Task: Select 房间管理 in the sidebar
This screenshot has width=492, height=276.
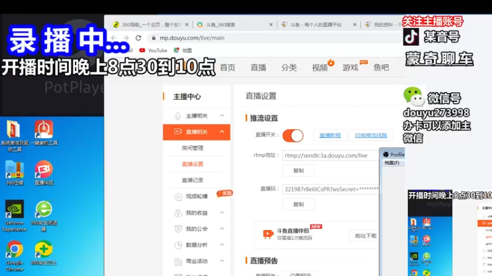Action: coord(192,148)
